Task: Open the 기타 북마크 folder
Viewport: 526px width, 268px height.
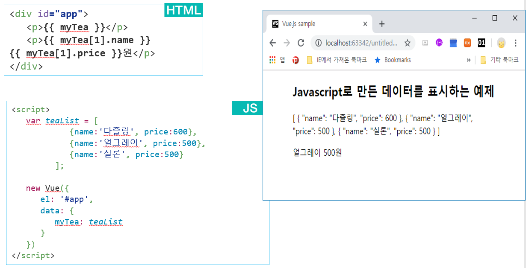Action: point(499,60)
